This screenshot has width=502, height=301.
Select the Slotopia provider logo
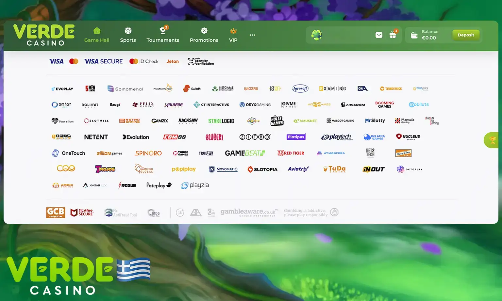pyautogui.click(x=262, y=169)
